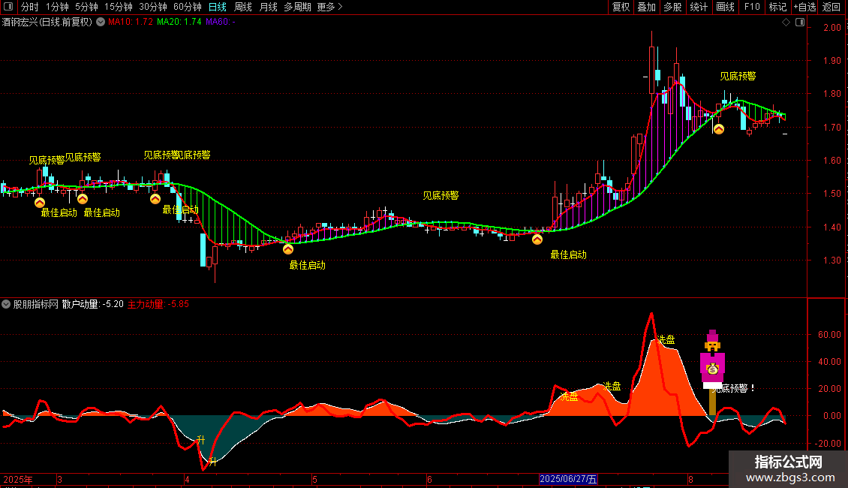Screen dimensions: 848x488
Task: Click the MA60 label
Action: click(x=221, y=22)
